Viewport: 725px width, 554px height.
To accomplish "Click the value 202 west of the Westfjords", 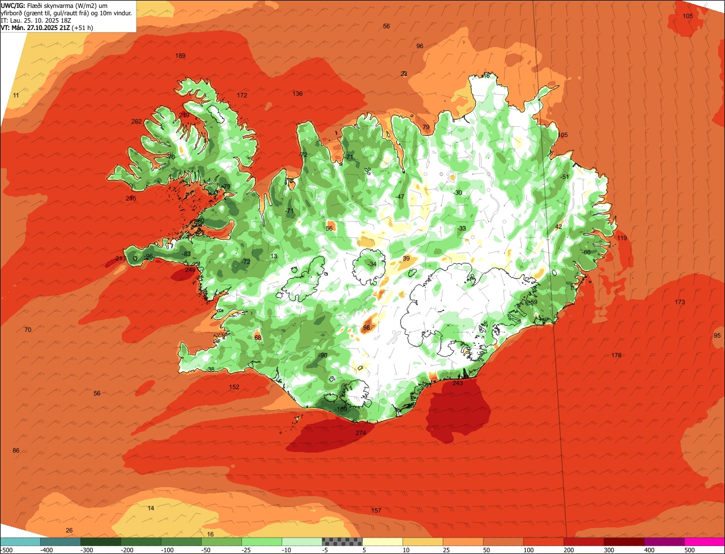I will coord(137,121).
